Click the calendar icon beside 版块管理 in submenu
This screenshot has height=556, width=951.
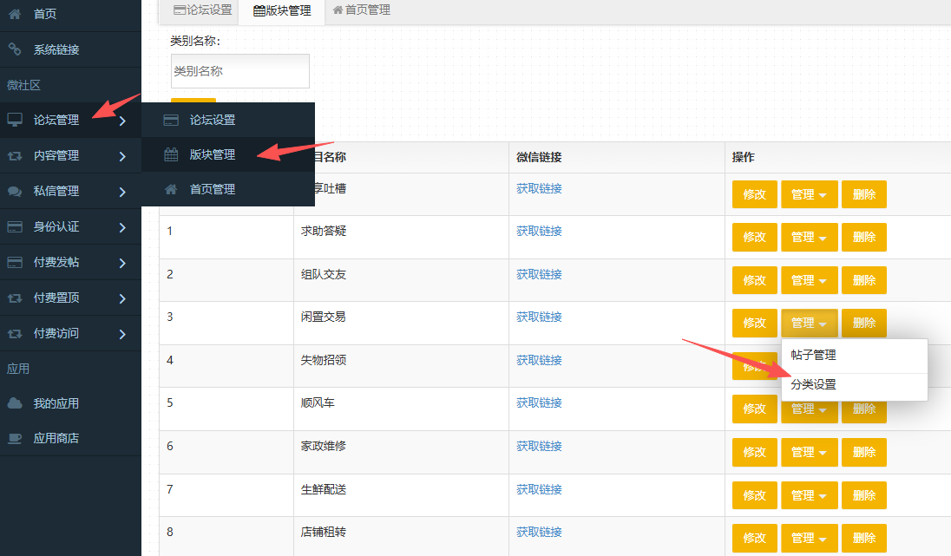pyautogui.click(x=172, y=155)
